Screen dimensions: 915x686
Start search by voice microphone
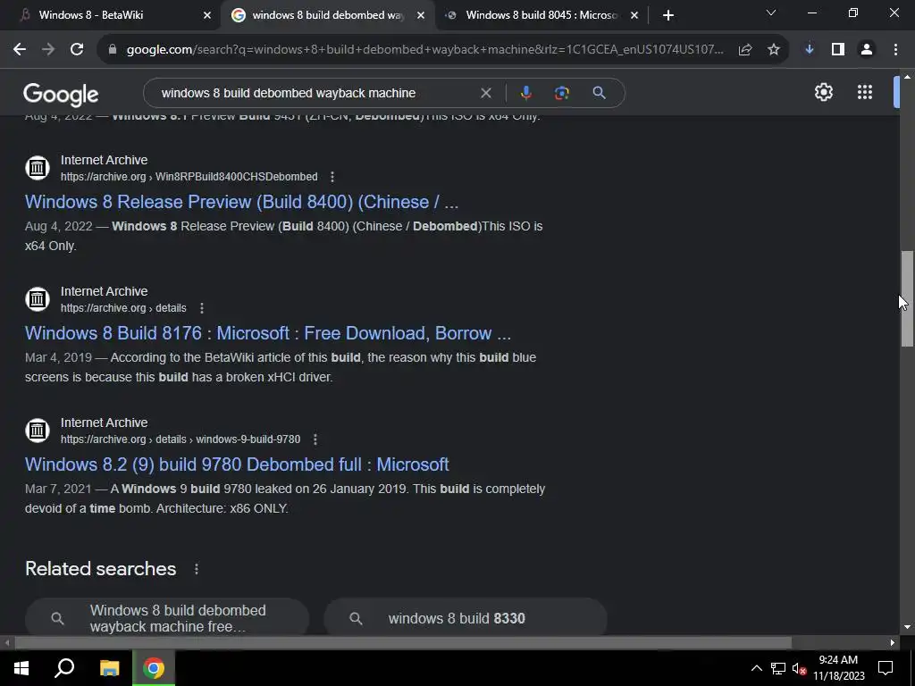coord(525,93)
